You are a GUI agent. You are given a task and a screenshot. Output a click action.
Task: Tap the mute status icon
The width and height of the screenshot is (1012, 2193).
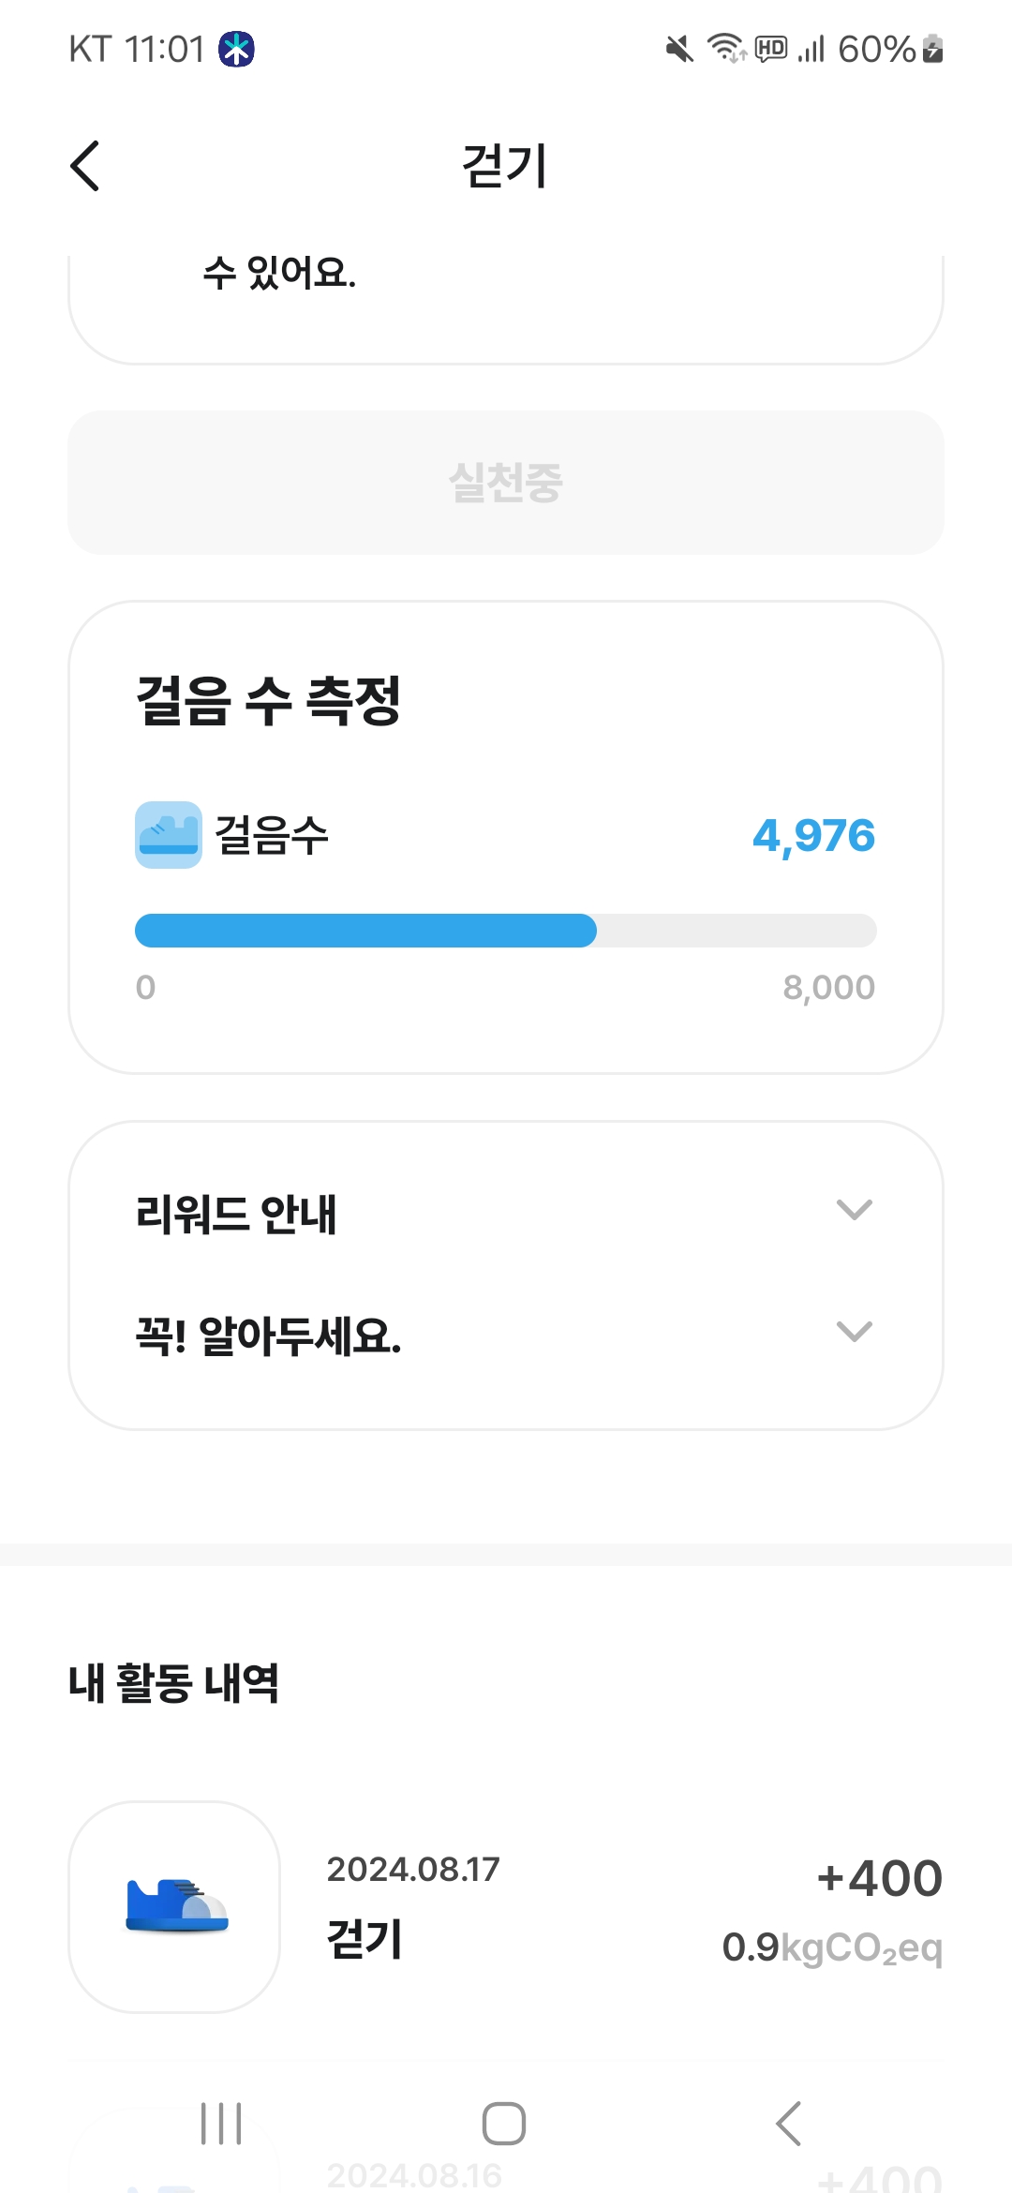[679, 49]
